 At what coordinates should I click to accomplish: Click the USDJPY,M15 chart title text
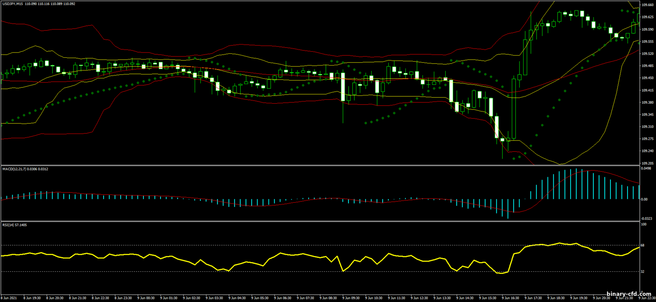13,4
